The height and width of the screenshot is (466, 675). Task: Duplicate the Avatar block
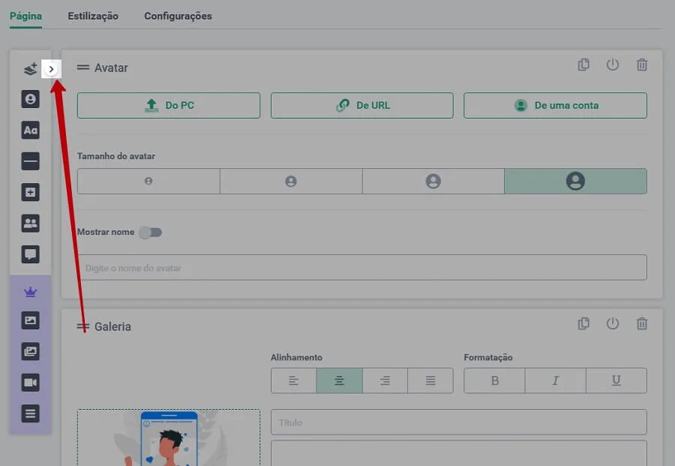[x=583, y=65]
